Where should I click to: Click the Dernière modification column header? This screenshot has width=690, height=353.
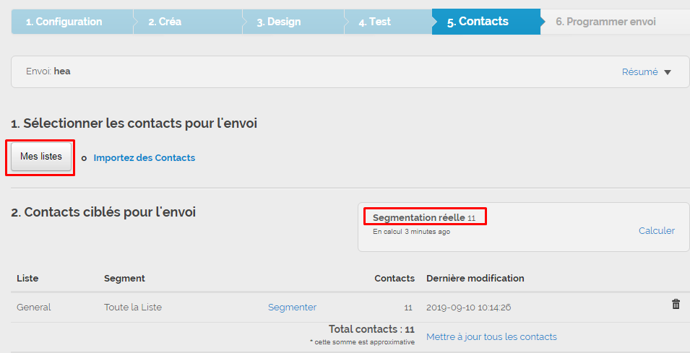[475, 279]
